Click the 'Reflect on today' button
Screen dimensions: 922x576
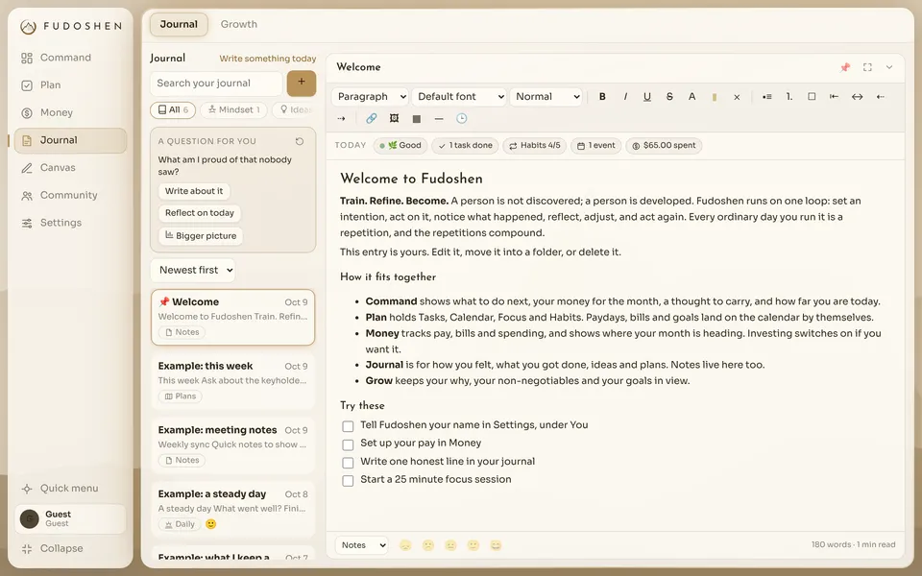tap(200, 213)
